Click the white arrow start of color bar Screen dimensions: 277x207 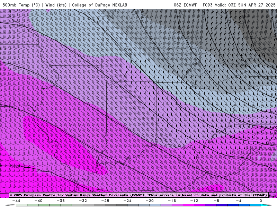[10, 205]
